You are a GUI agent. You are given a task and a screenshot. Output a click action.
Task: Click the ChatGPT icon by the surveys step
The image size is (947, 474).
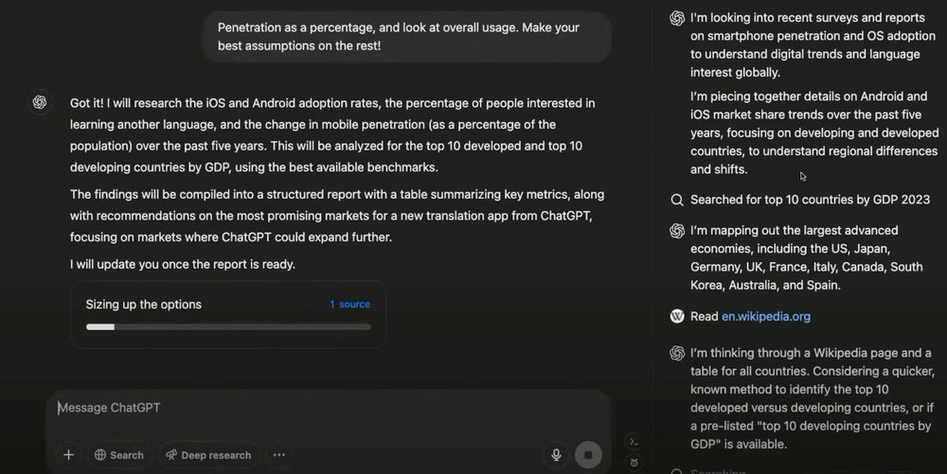point(677,18)
